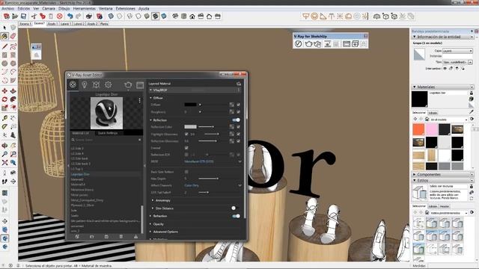The height and width of the screenshot is (269, 479).
Task: Open the BRDF type dropdown
Action: pos(213,161)
